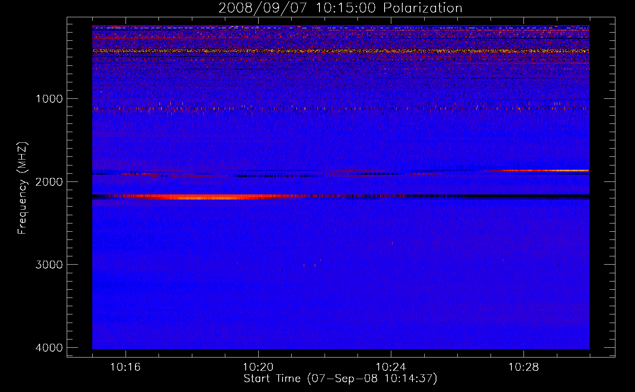Click the 'Start Time (07-Sep-08 10:14:37)' label
Viewport: 635px width, 392px height.
[340, 379]
